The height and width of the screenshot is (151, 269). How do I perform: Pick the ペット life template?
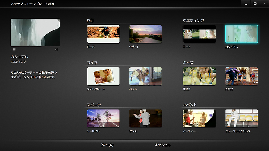click(145, 76)
